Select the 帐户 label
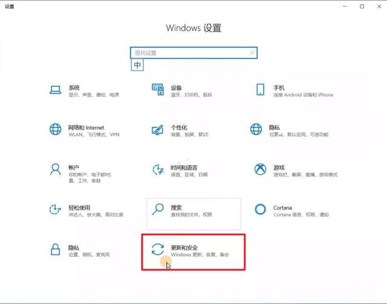 pyautogui.click(x=74, y=167)
